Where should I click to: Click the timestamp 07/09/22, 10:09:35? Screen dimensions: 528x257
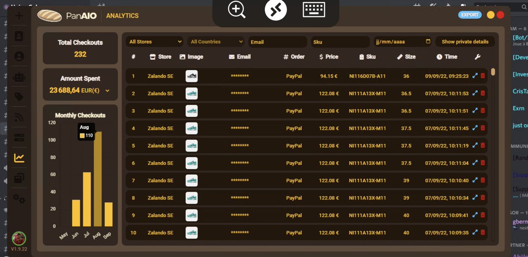pos(447,233)
